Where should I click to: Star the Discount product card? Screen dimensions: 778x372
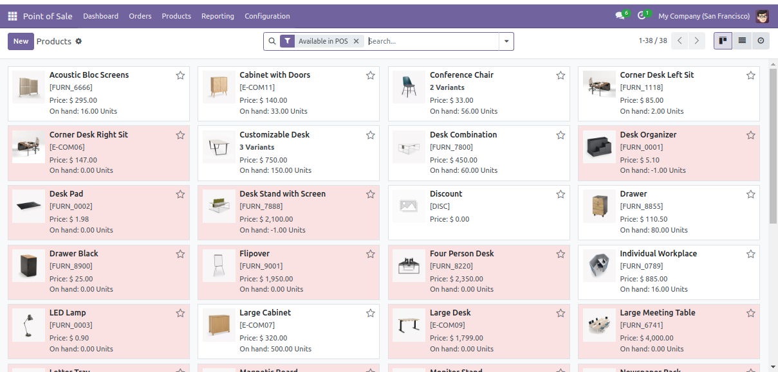point(560,194)
